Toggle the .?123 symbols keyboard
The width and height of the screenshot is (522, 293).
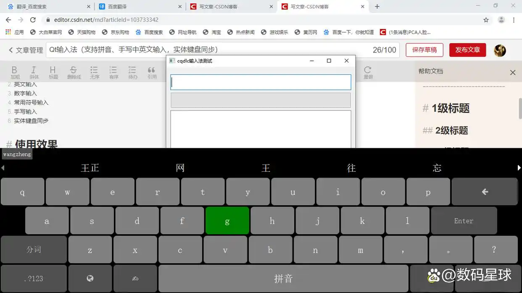pyautogui.click(x=34, y=278)
